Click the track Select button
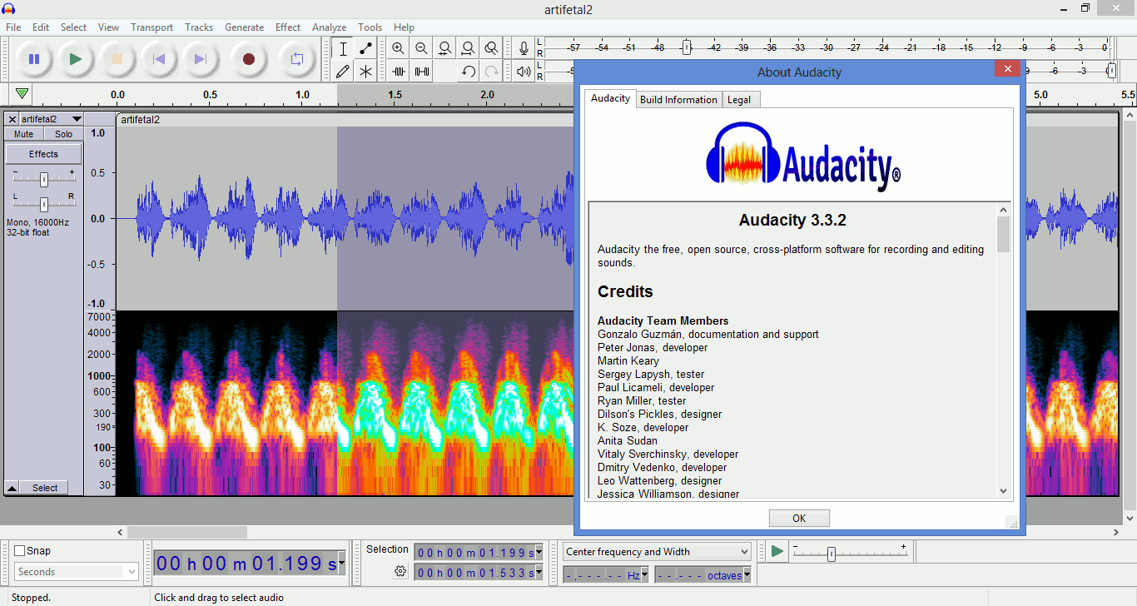The height and width of the screenshot is (606, 1137). pyautogui.click(x=45, y=488)
